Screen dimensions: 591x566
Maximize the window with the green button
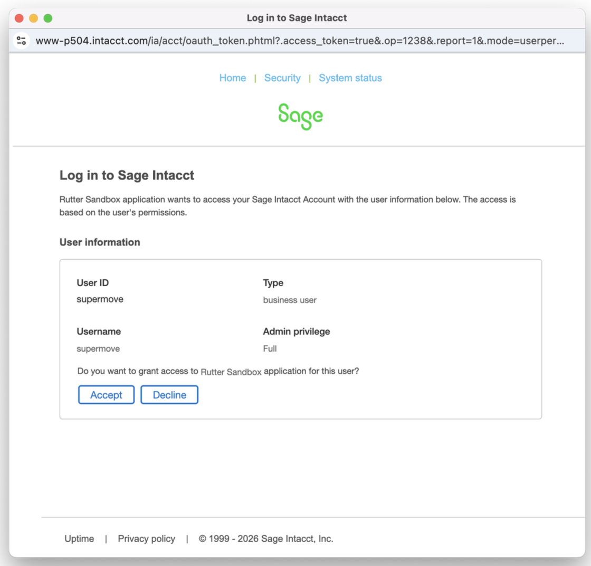[x=48, y=18]
